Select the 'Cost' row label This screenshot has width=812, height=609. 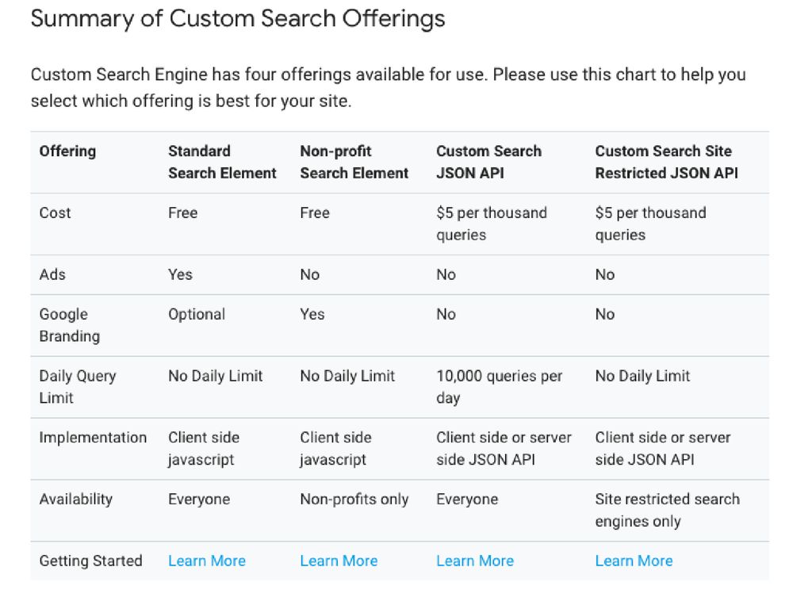55,213
